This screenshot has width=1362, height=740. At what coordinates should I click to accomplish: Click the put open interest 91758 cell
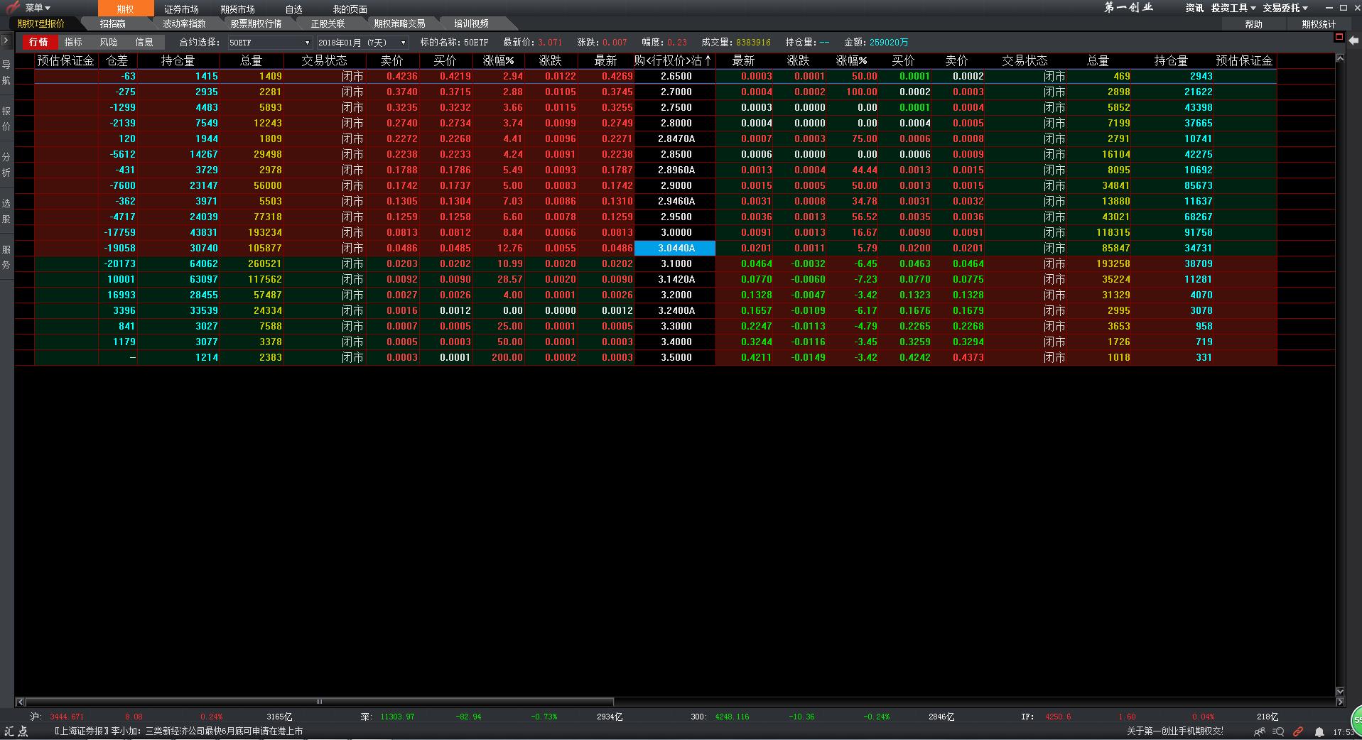click(1198, 233)
